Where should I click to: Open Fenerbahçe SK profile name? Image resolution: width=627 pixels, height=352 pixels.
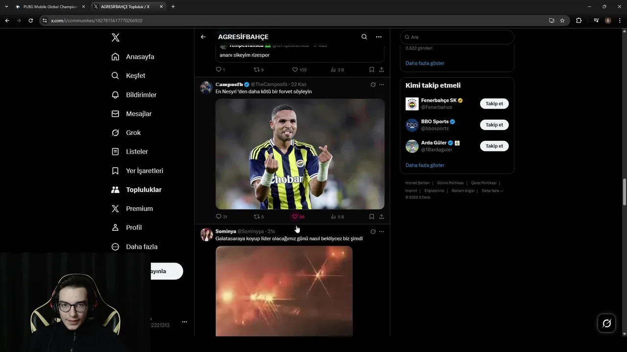tap(439, 100)
